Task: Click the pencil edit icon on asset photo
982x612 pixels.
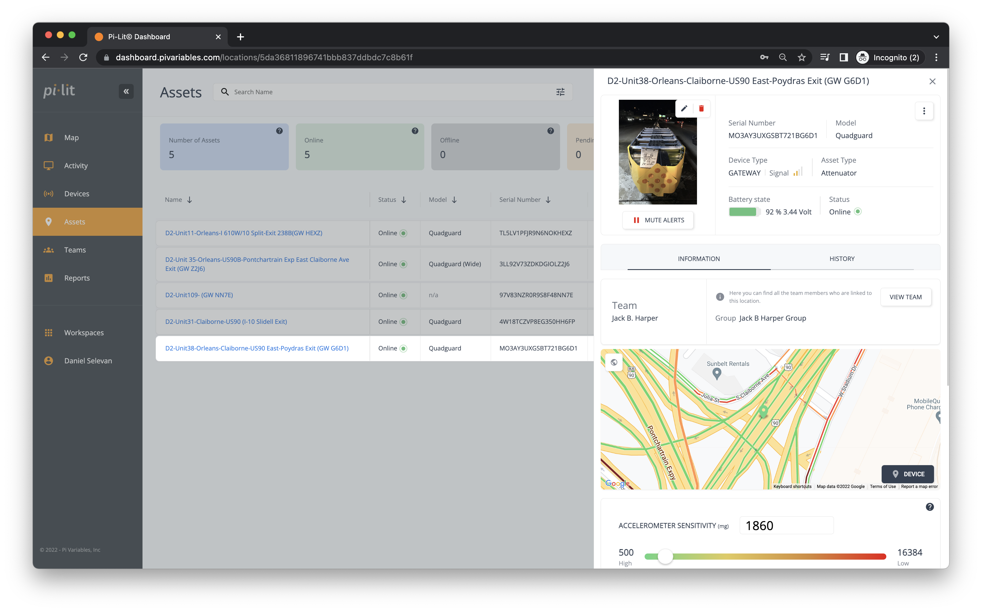Action: pyautogui.click(x=684, y=109)
